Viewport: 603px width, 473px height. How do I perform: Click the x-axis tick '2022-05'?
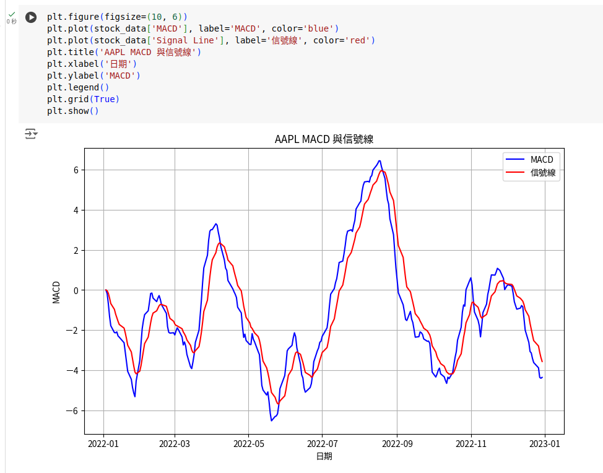tap(249, 444)
